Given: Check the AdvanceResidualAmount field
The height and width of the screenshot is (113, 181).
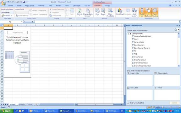Looking at the screenshot, I should point(133,36).
